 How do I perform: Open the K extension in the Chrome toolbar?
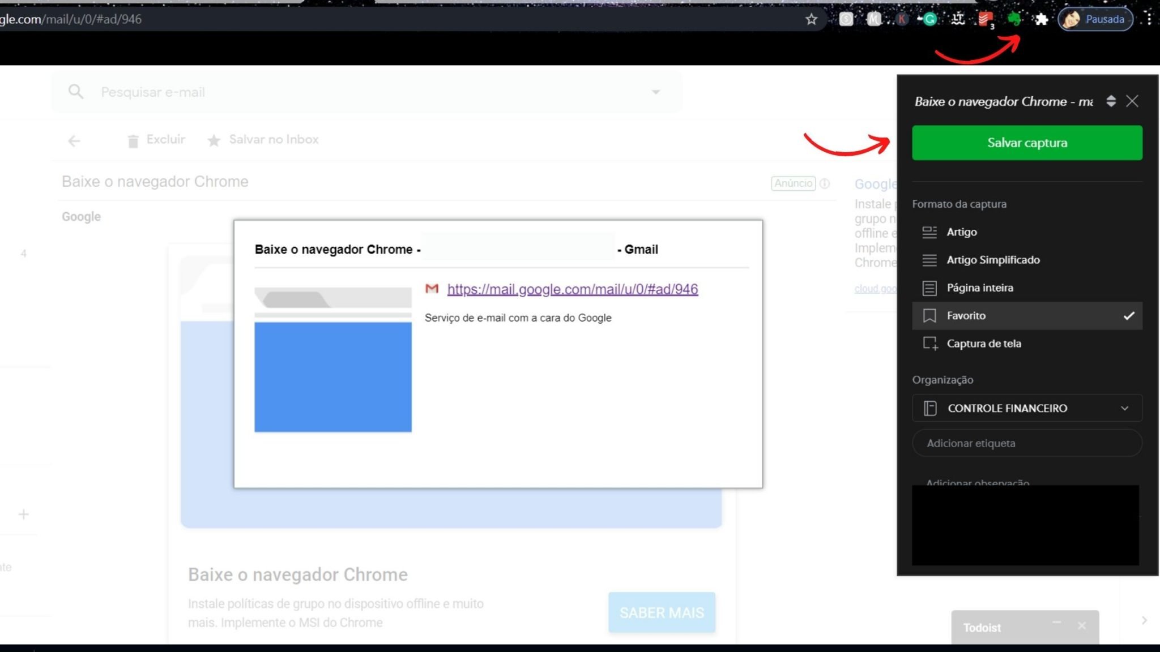point(902,19)
